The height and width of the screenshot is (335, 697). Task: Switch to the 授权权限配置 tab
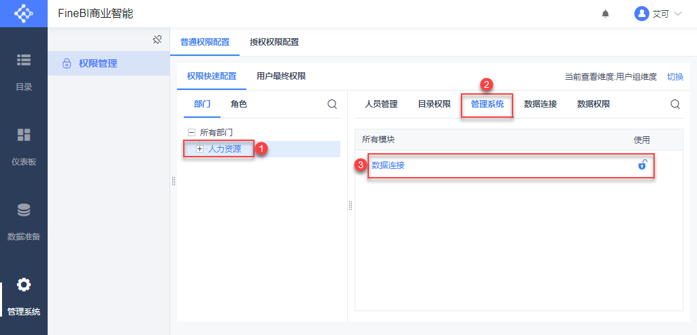[x=274, y=42]
